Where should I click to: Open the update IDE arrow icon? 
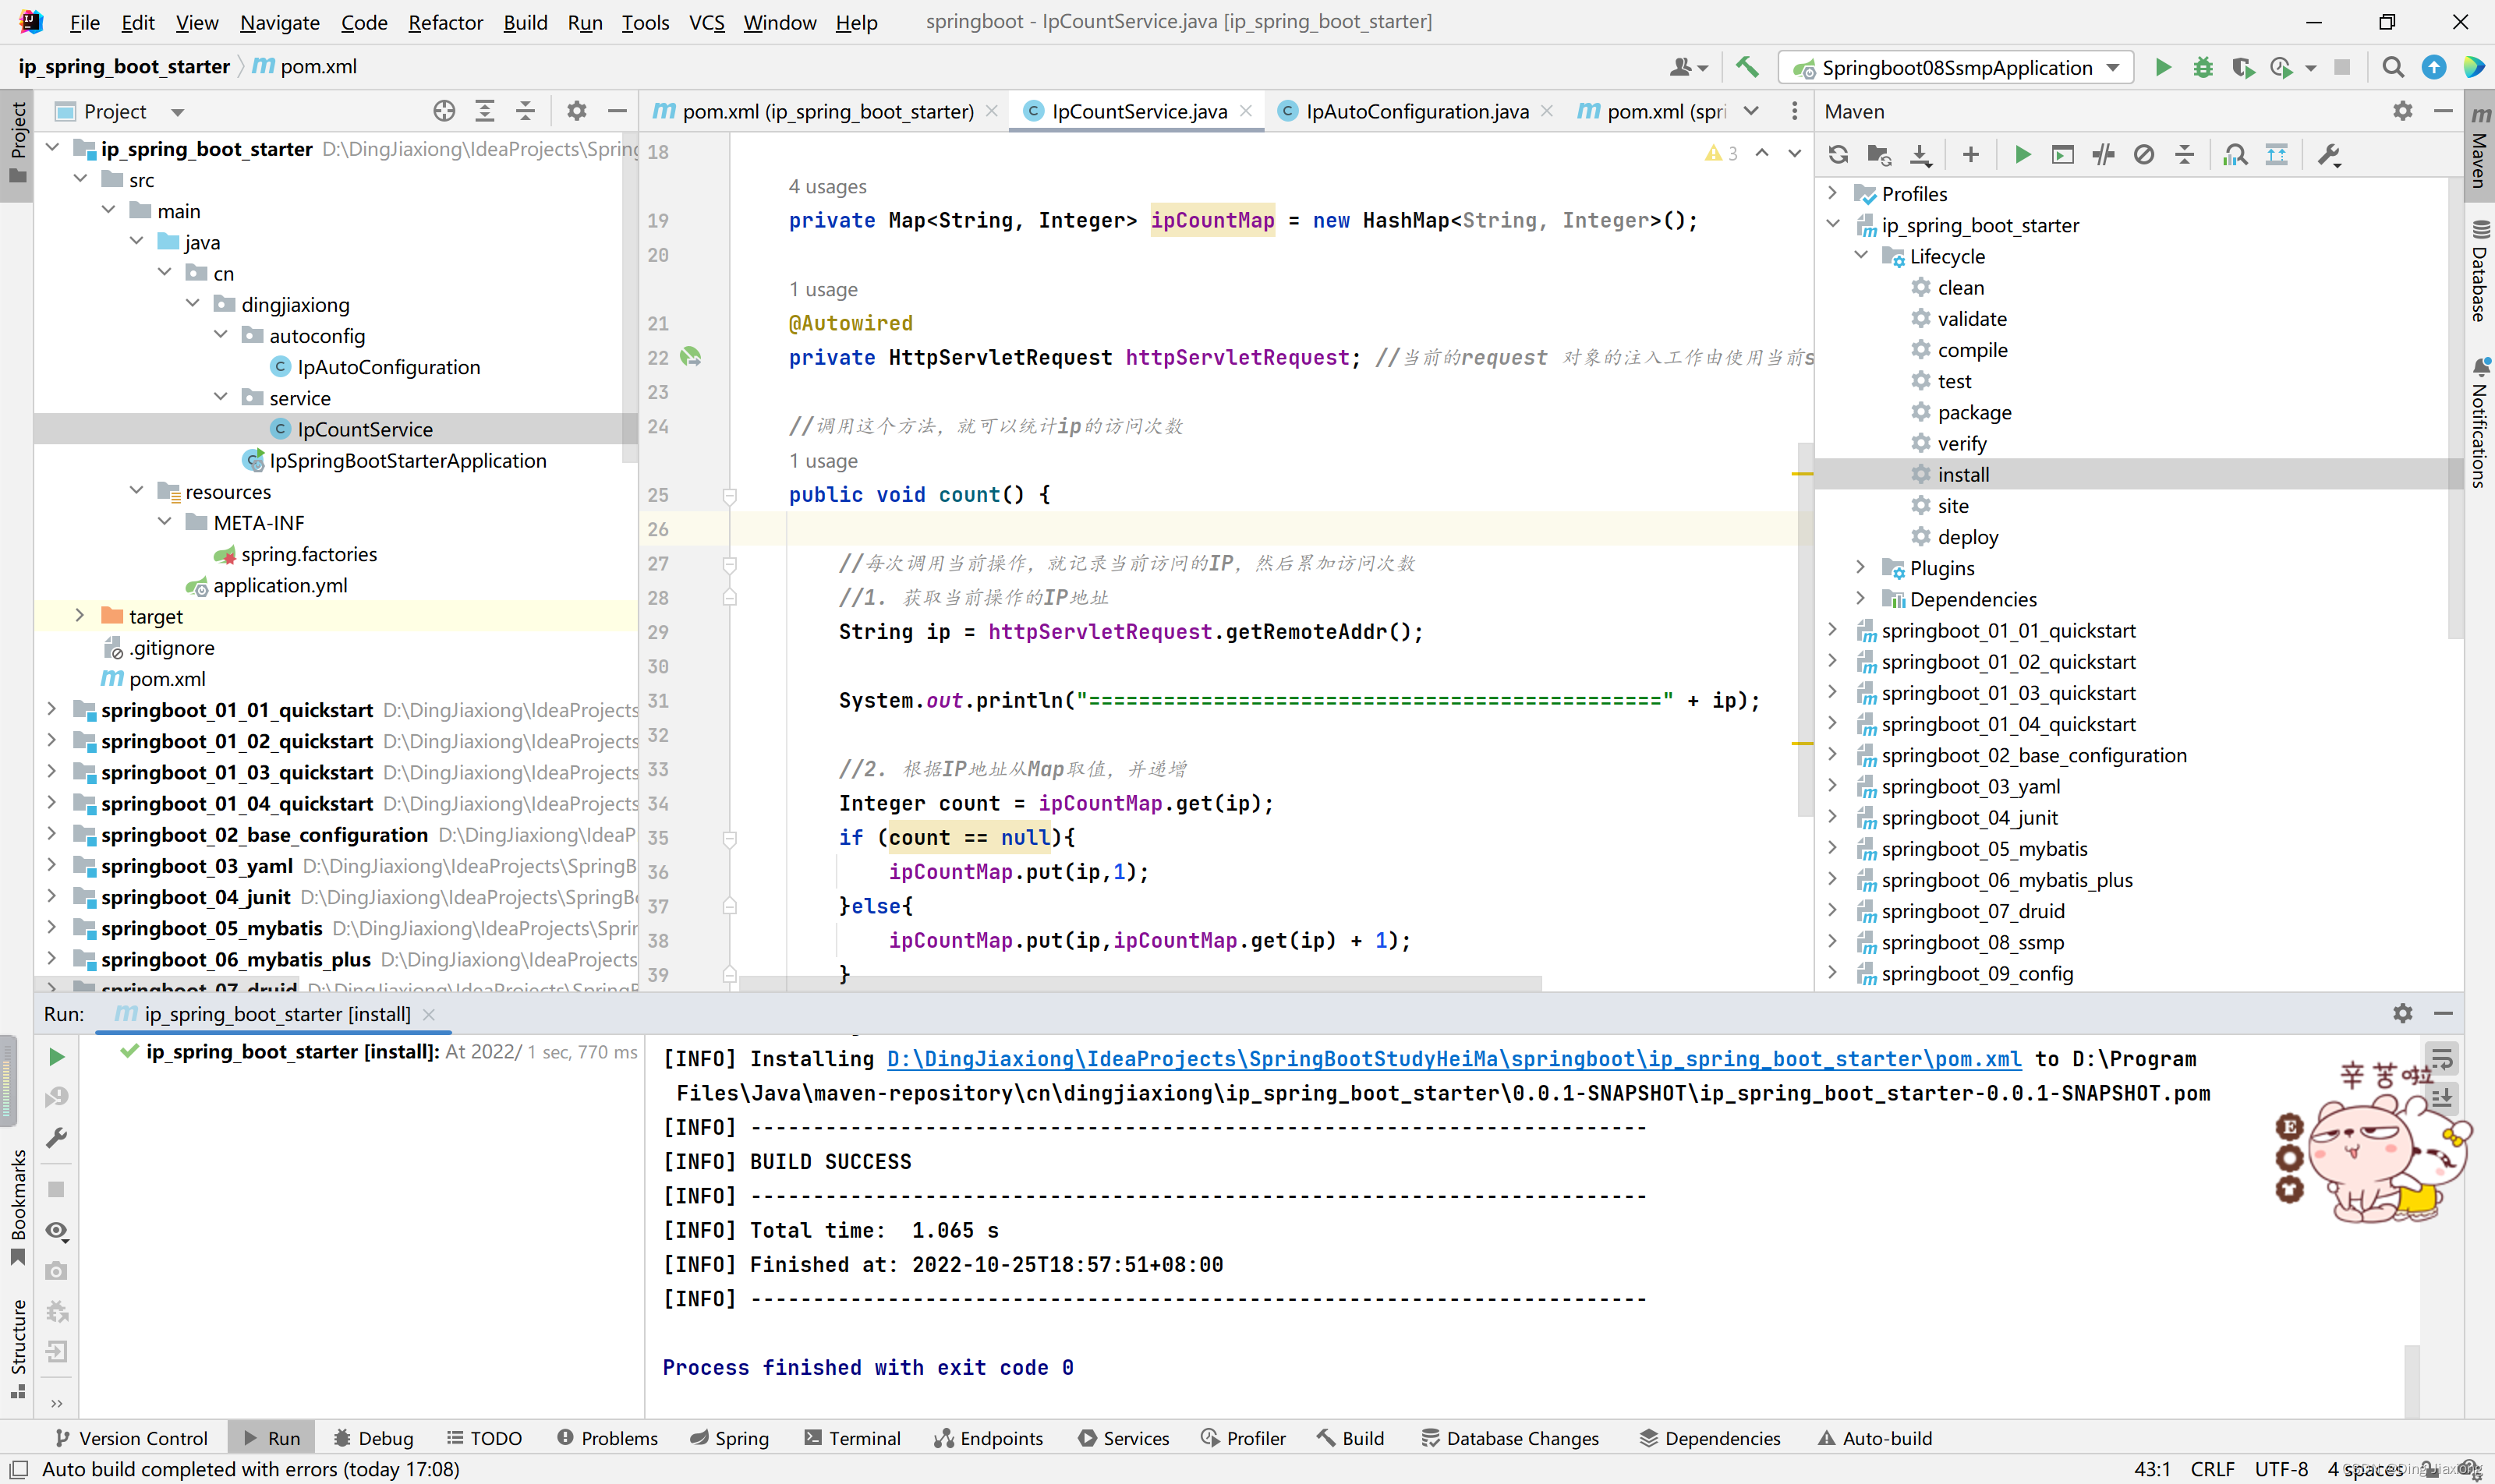point(2433,67)
